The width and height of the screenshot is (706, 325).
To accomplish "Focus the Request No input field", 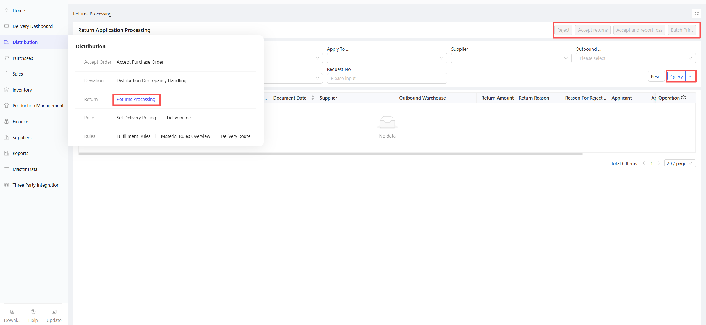I will [386, 78].
